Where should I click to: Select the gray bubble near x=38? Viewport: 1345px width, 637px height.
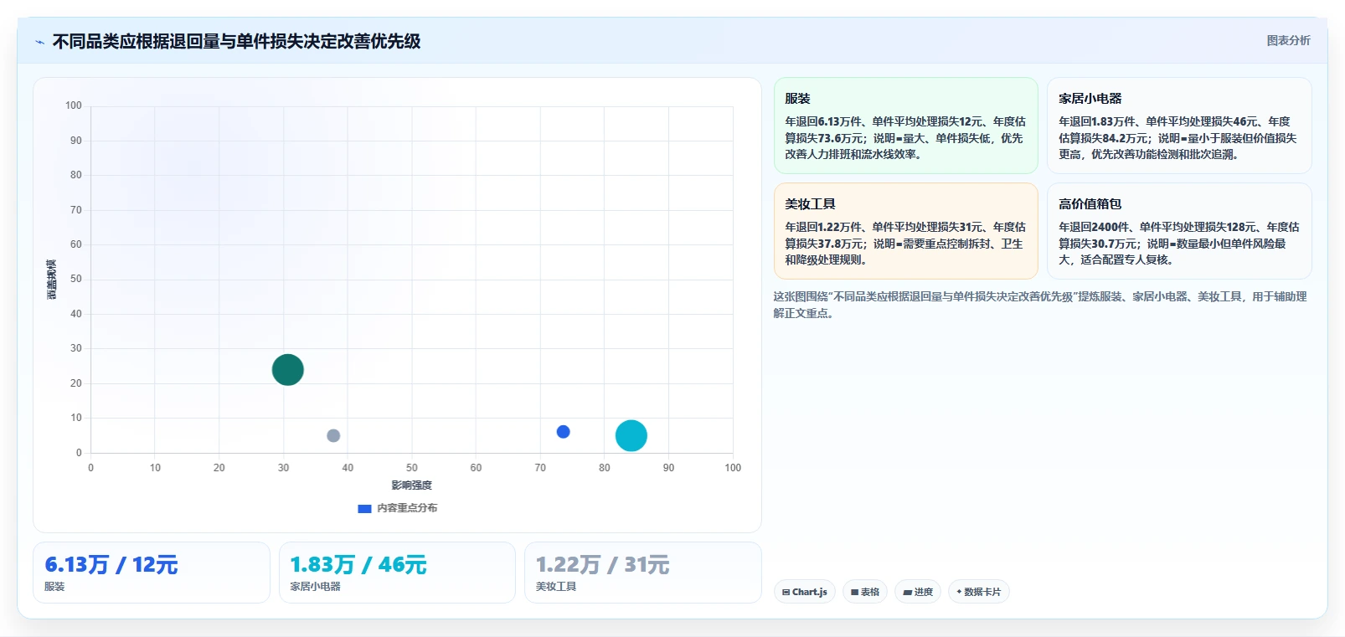pyautogui.click(x=333, y=435)
